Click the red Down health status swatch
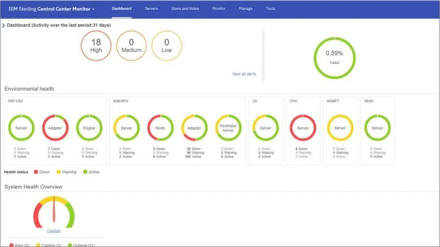Screen dimensions: 440x247 (x=36, y=172)
